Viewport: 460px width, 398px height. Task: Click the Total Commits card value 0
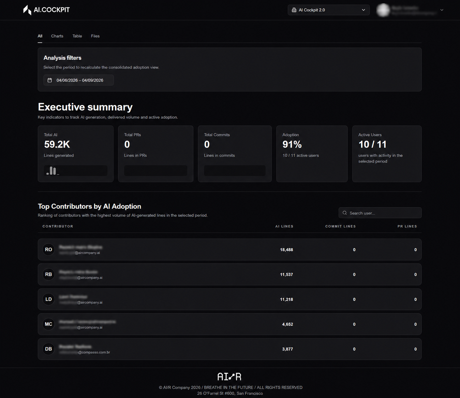point(207,144)
